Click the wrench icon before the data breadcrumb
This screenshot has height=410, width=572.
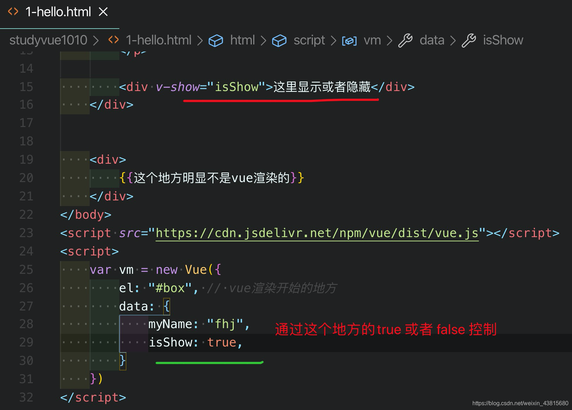[x=405, y=41]
